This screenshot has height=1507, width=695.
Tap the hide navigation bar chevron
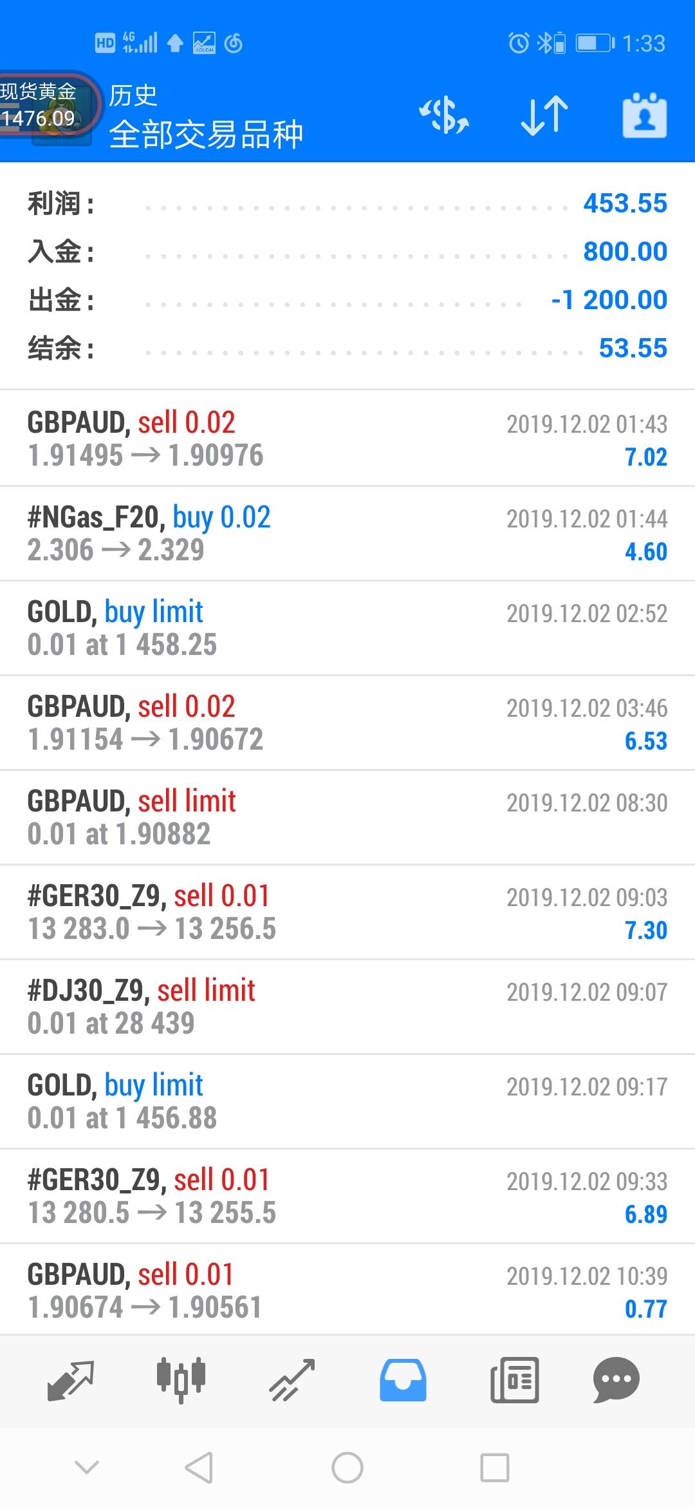(x=87, y=1468)
